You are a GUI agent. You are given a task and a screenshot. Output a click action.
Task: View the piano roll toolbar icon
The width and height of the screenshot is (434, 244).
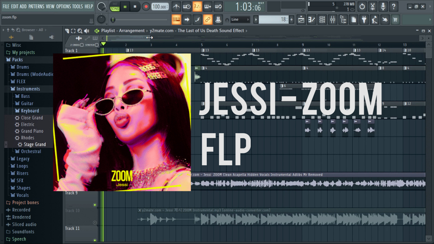pyautogui.click(x=312, y=19)
